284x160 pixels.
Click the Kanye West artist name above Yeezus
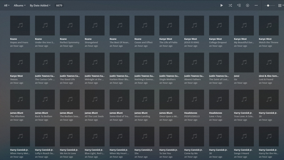pyautogui.click(x=17, y=76)
